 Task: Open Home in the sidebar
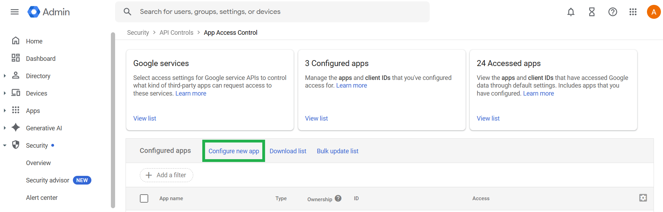34,41
